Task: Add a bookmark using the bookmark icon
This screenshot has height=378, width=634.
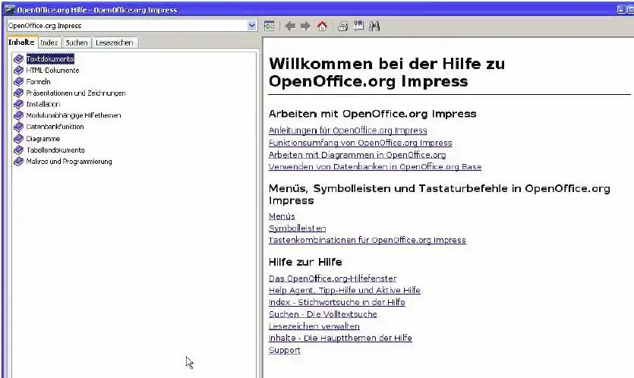Action: coord(358,27)
